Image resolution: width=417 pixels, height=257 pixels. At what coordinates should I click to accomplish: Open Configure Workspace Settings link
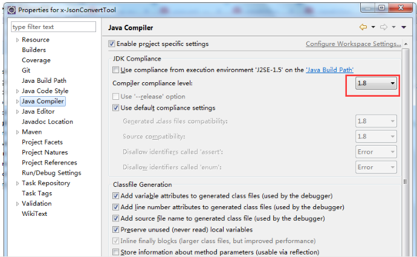click(353, 44)
